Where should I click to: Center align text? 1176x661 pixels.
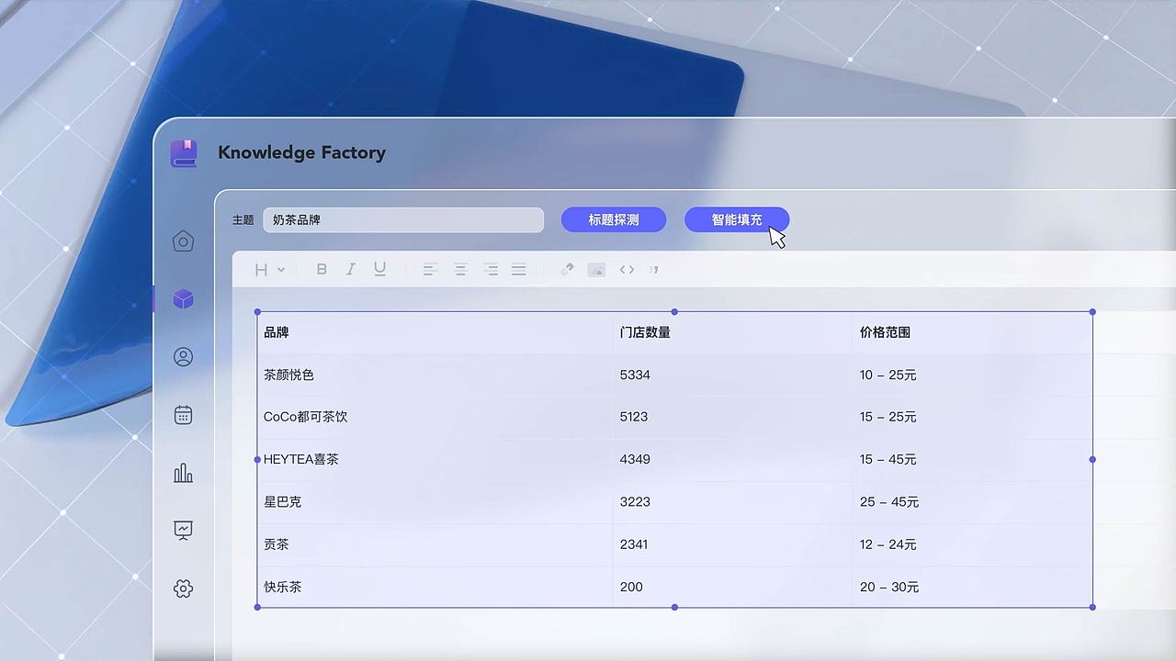coord(460,270)
